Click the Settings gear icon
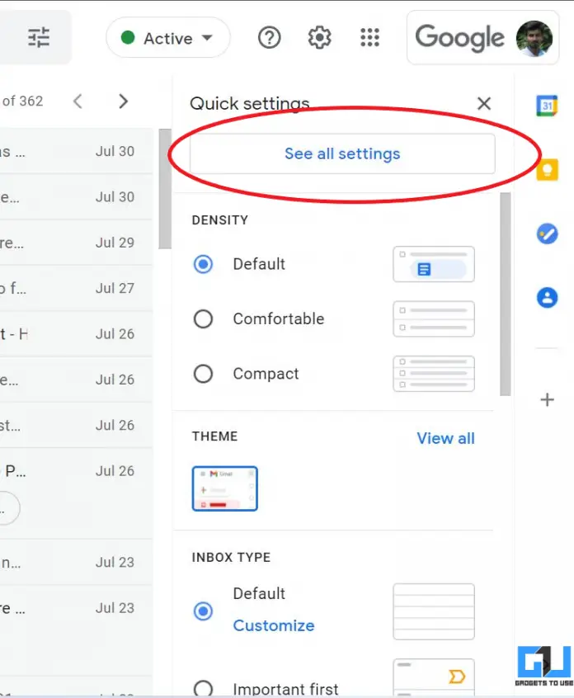The image size is (574, 698). [319, 38]
